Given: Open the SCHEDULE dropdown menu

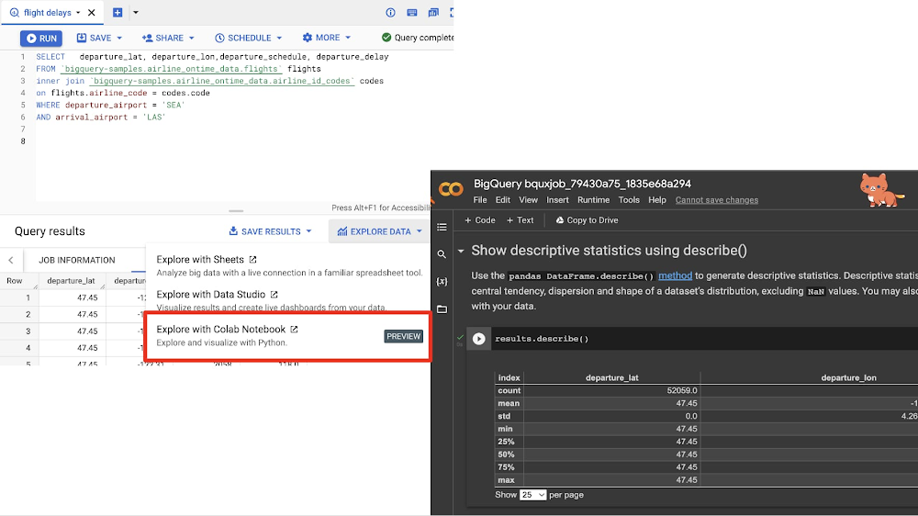Looking at the screenshot, I should [248, 38].
